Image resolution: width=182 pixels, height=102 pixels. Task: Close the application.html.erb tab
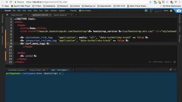(x=50, y=15)
